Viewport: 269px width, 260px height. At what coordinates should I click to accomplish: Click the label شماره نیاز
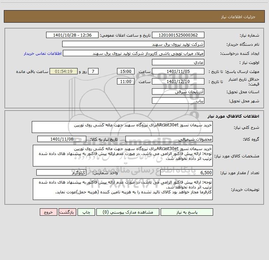[x=249, y=35]
